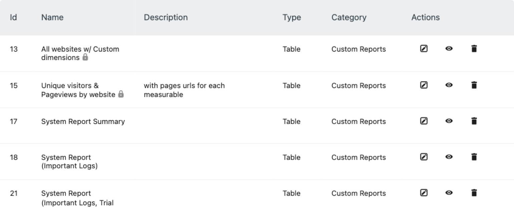
Task: Edit report with Id 21
Action: click(x=424, y=193)
